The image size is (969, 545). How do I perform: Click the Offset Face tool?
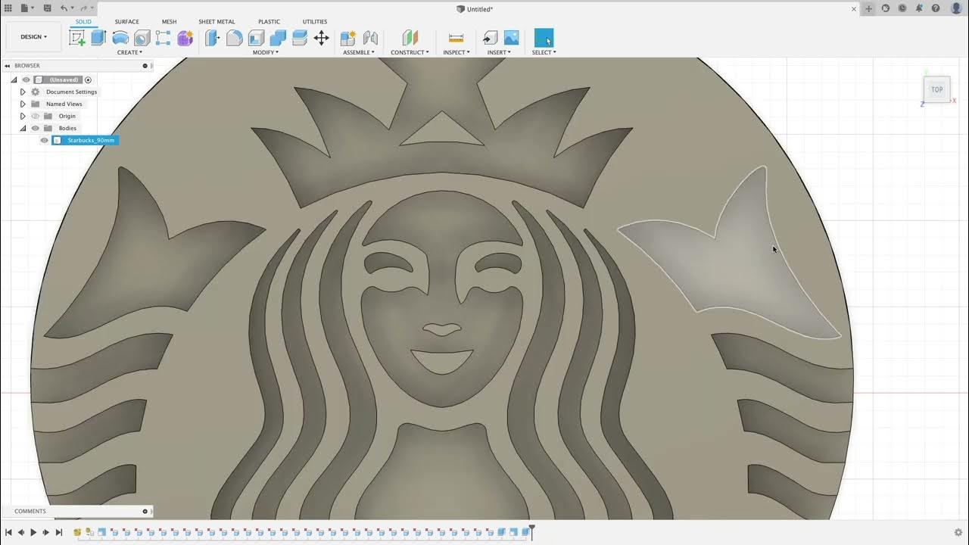point(299,38)
